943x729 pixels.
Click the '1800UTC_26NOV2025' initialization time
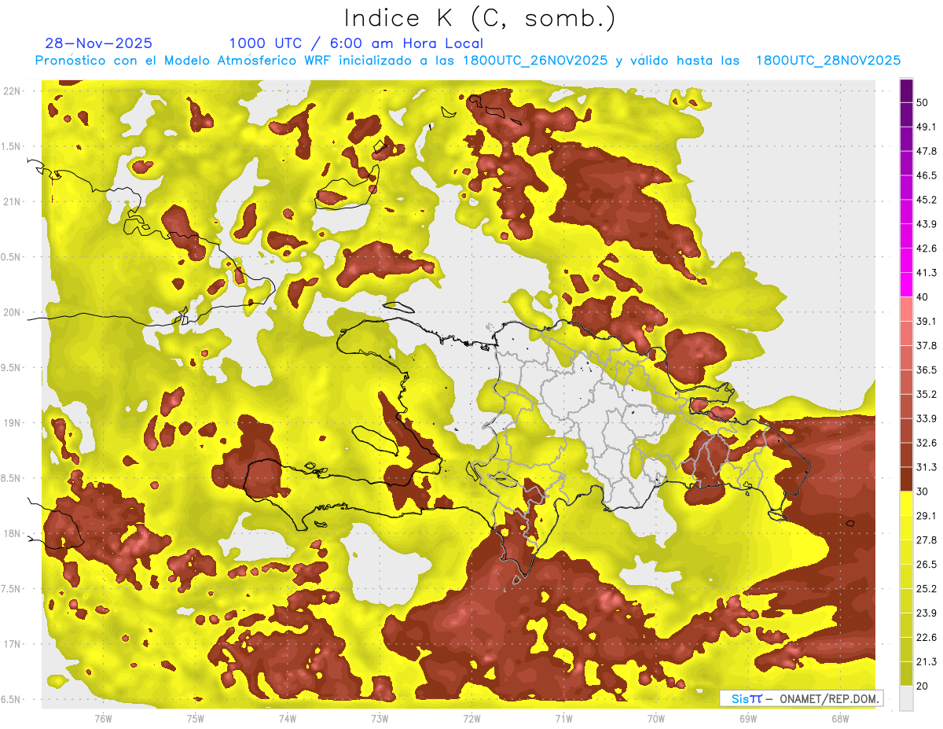(x=536, y=61)
